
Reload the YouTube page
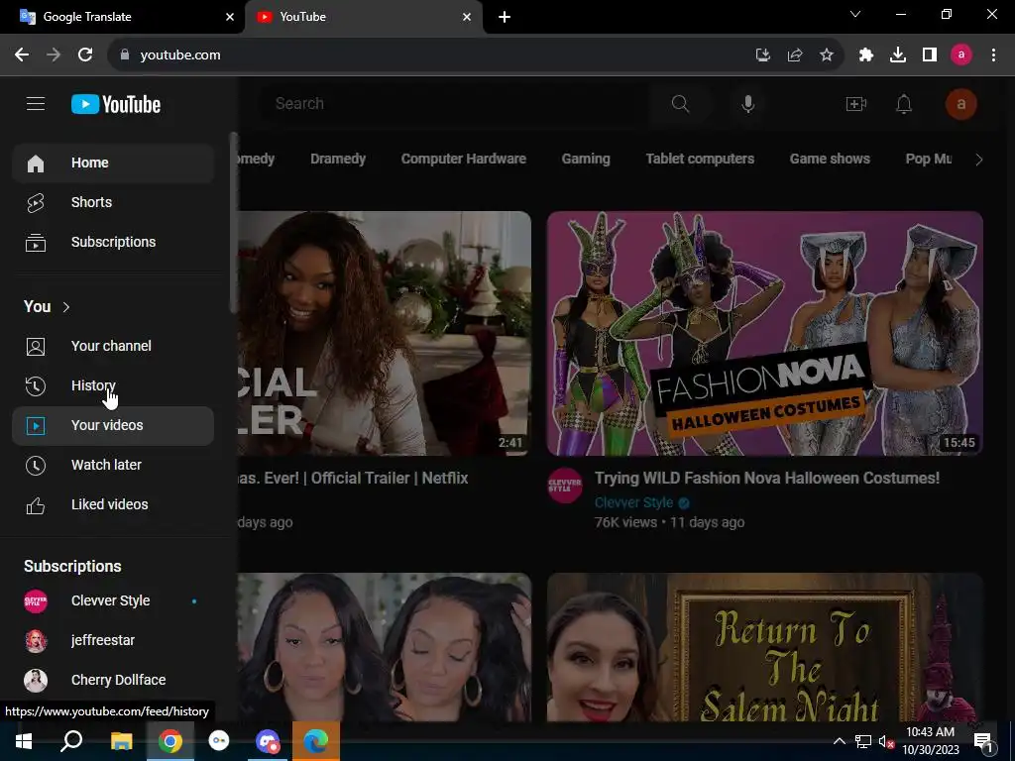(85, 55)
